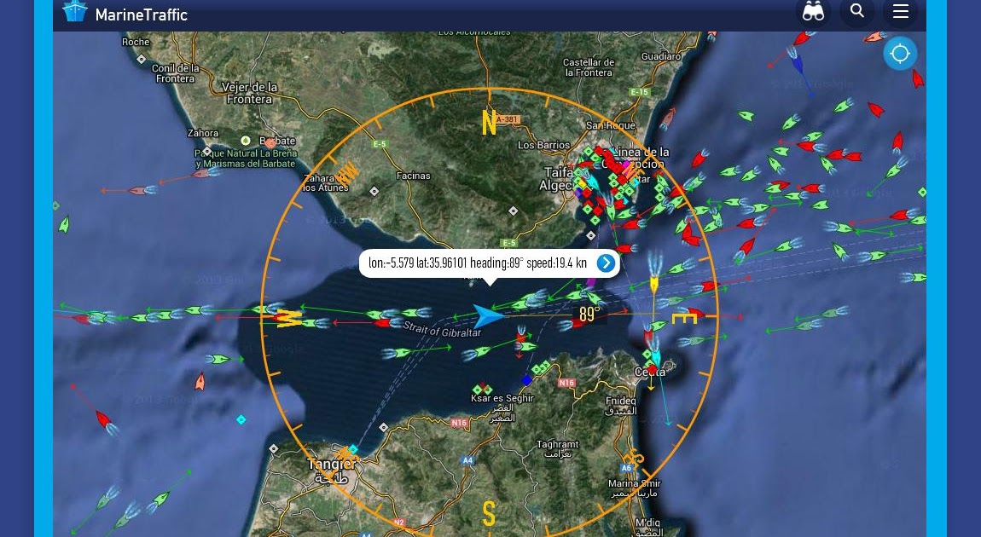The height and width of the screenshot is (537, 981).
Task: Click the S compass label
Action: tap(489, 514)
